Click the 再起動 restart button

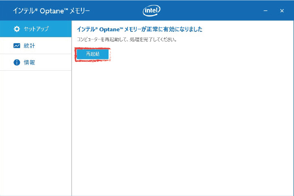[93, 54]
